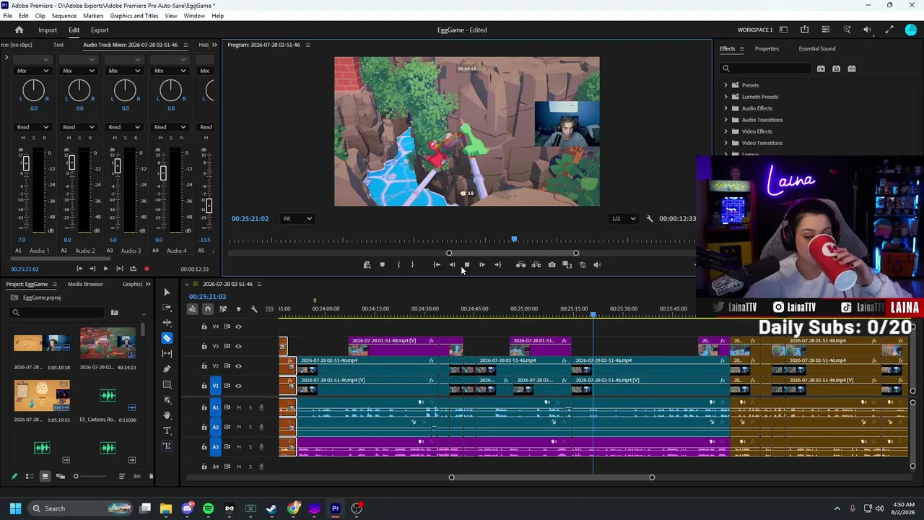The width and height of the screenshot is (924, 520).
Task: Click the Home icon in header bar
Action: (x=19, y=30)
